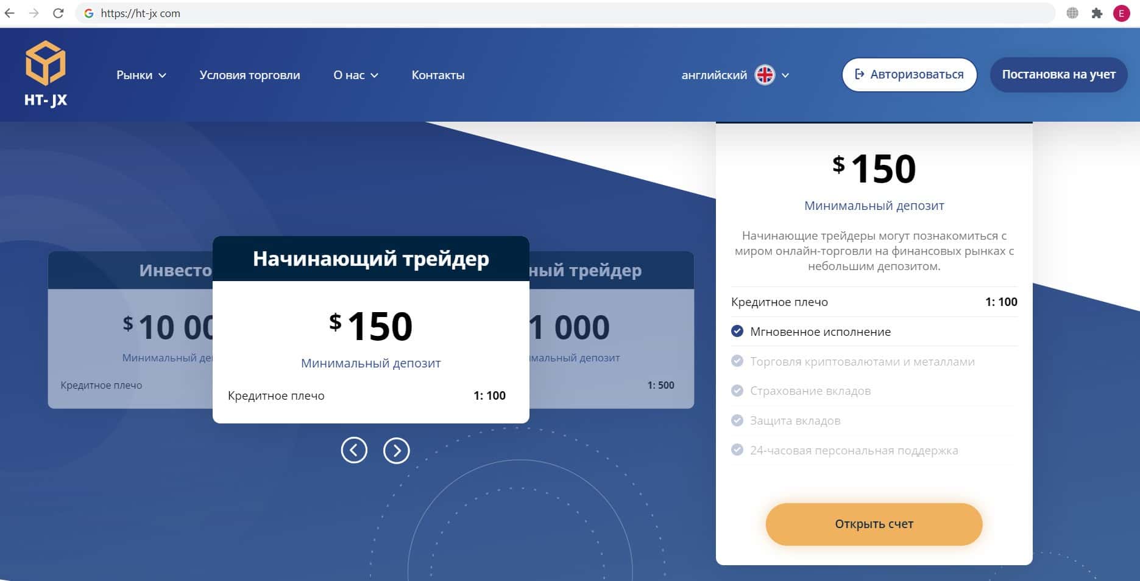
Task: Click the checkmark next to Торговля криптовалютами и металлами
Action: coord(737,361)
